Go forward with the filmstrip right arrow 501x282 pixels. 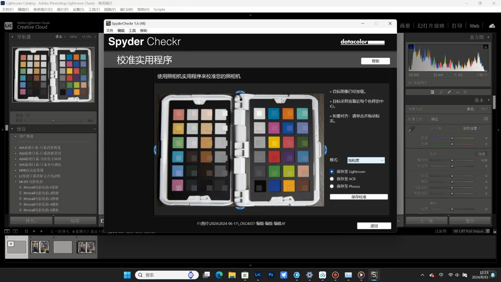click(x=41, y=231)
